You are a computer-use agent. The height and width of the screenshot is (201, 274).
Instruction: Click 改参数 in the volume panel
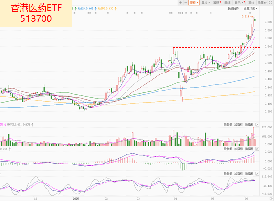[228, 125]
